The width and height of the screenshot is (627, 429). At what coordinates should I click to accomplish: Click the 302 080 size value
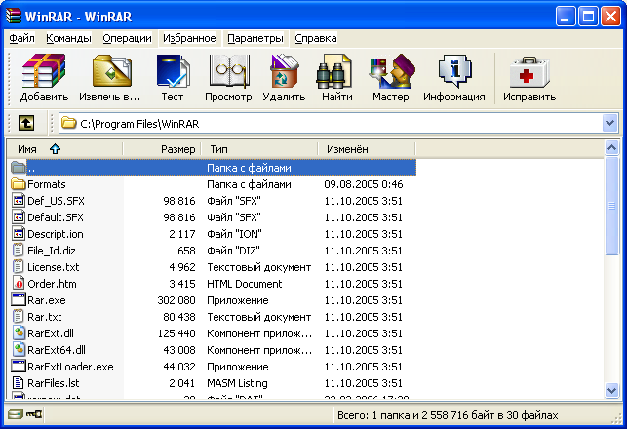click(x=176, y=300)
